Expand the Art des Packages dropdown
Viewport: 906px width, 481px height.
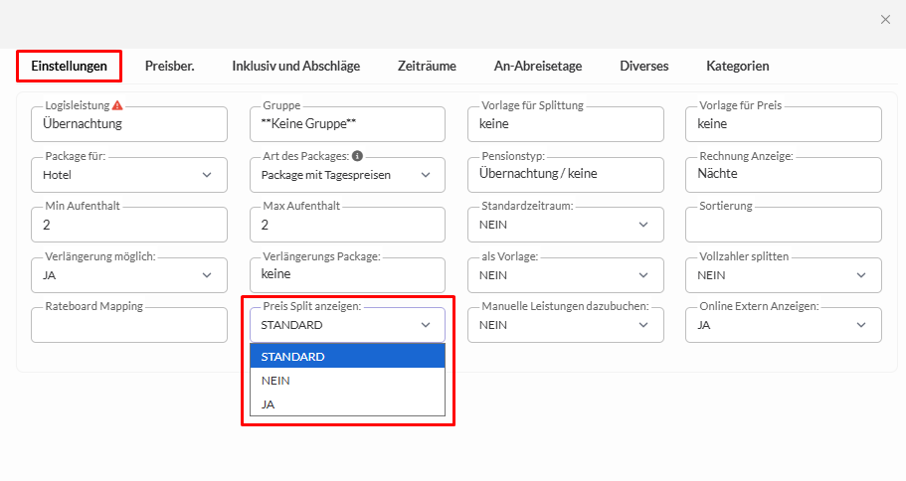point(346,175)
